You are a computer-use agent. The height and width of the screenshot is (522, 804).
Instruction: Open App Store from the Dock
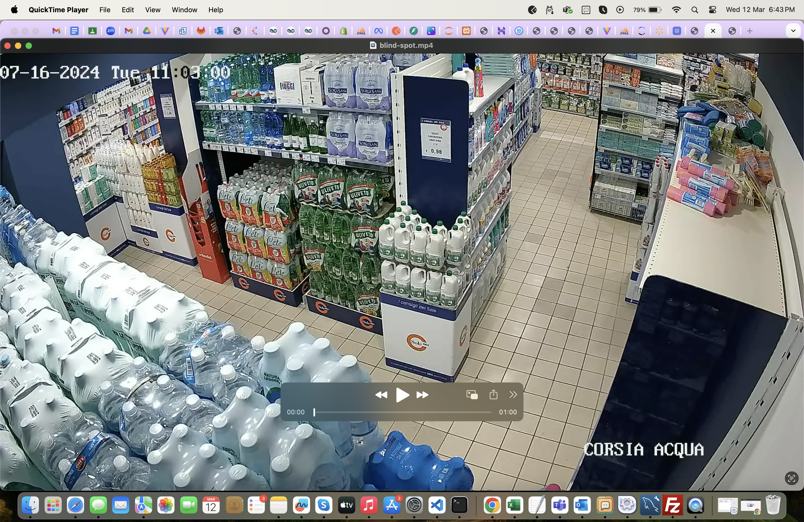392,505
